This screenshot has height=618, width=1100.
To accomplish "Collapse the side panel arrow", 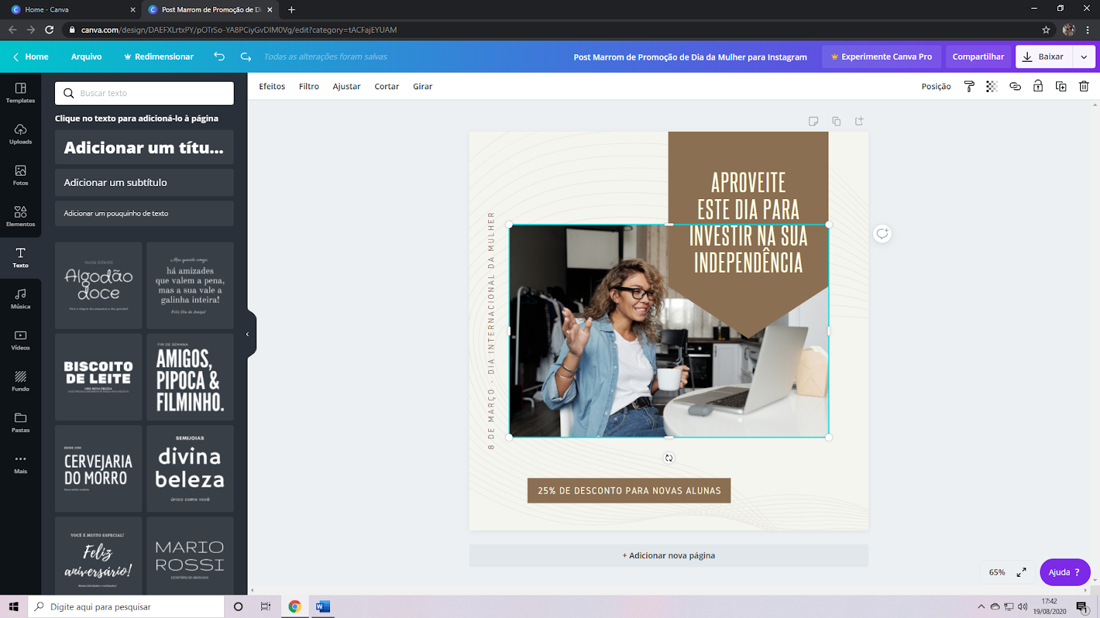I will (249, 334).
